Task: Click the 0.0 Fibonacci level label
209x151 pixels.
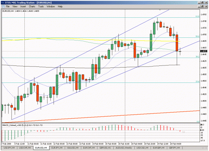Action: (198, 122)
